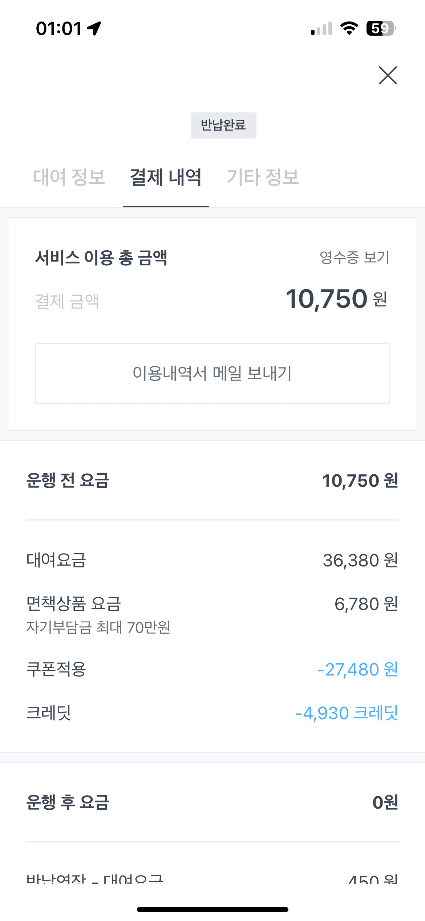The height and width of the screenshot is (921, 425).
Task: Tap the 영수증 보기 link
Action: [354, 257]
